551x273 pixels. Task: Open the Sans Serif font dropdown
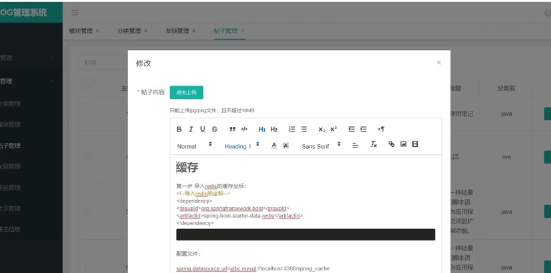pos(320,145)
